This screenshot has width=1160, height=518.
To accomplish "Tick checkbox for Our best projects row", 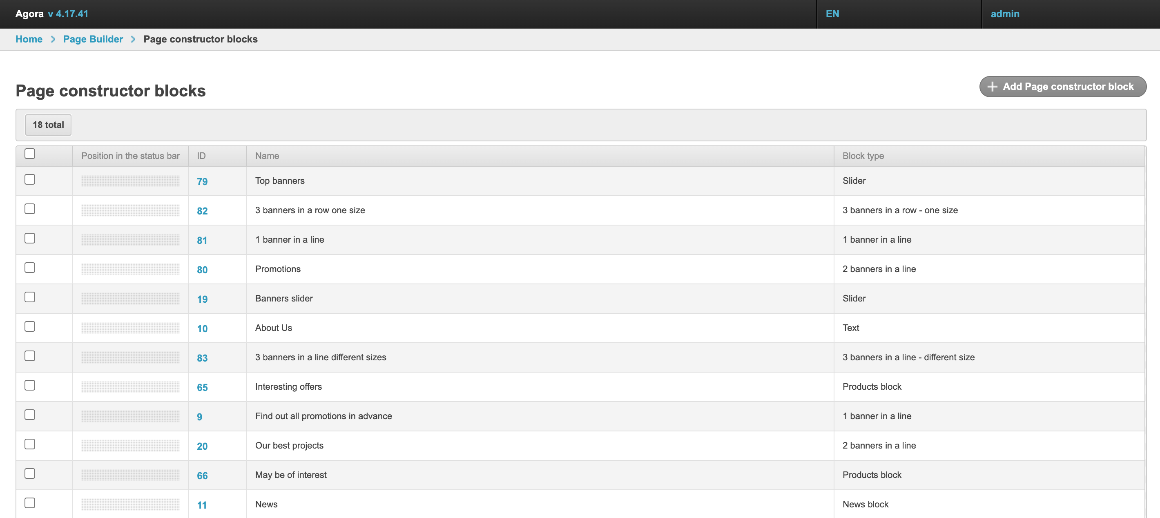I will point(30,444).
